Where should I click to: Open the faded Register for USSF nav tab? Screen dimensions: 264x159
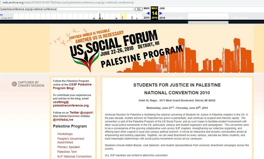(174, 18)
